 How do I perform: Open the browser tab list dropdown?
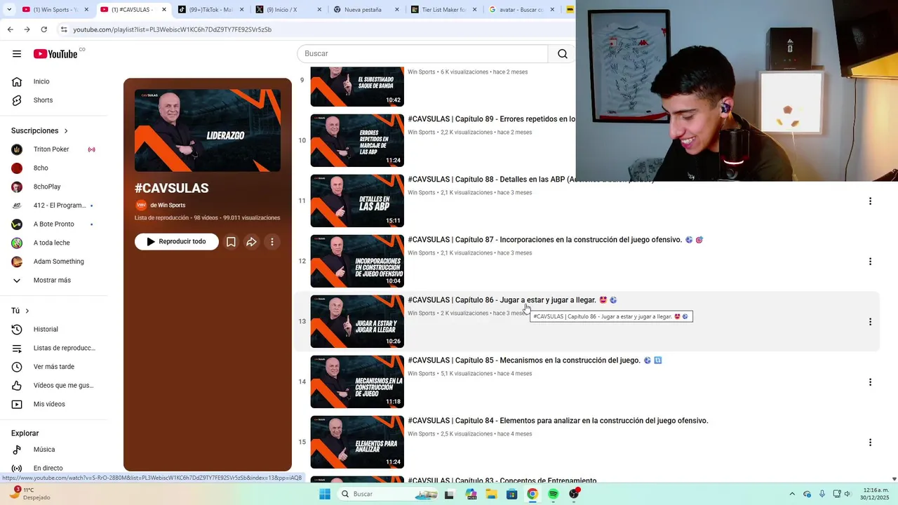point(9,10)
